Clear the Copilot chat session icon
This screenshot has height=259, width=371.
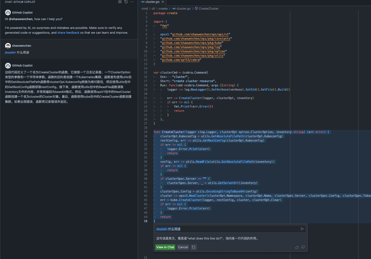tap(120, 2)
